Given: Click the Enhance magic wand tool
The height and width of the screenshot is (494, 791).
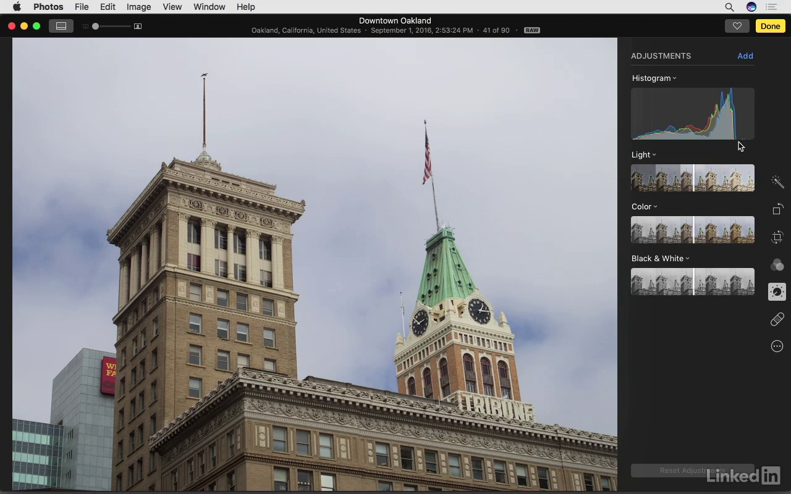Looking at the screenshot, I should point(777,182).
